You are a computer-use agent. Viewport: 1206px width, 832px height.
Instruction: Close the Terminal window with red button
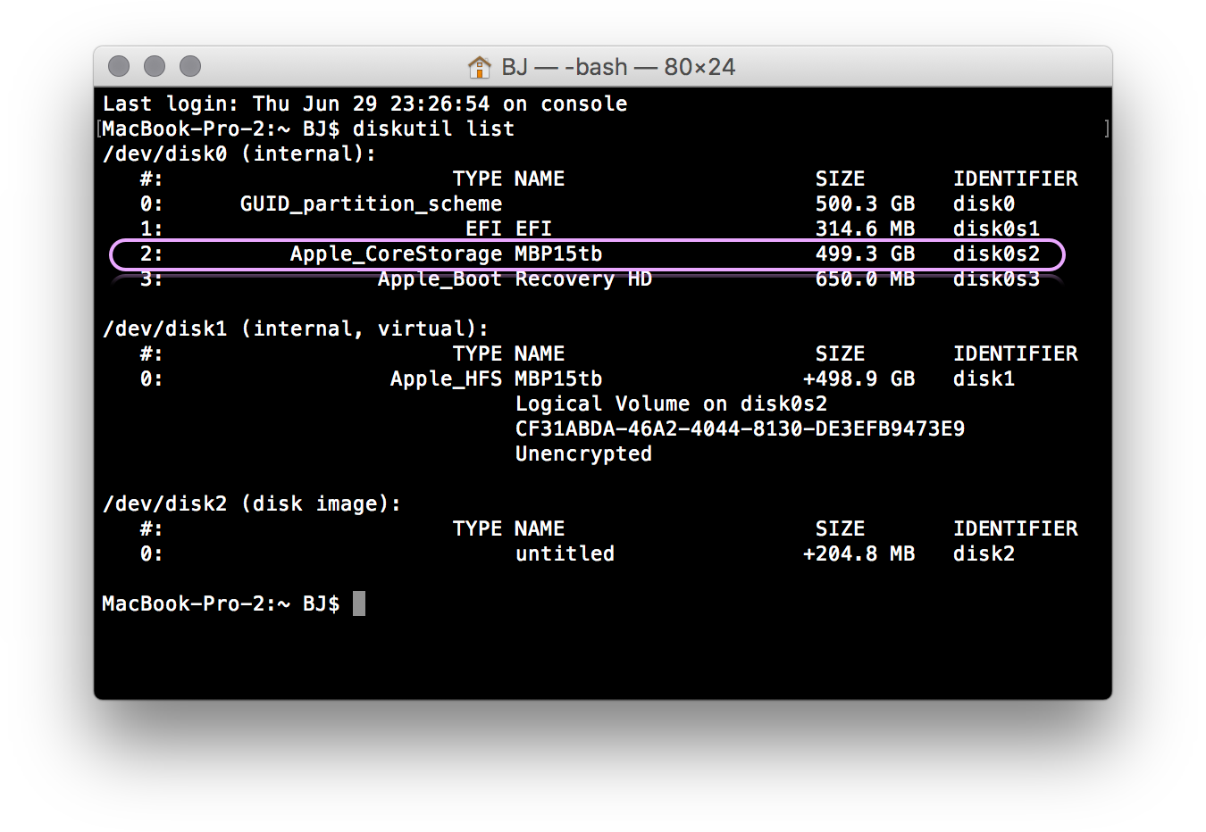click(x=119, y=66)
